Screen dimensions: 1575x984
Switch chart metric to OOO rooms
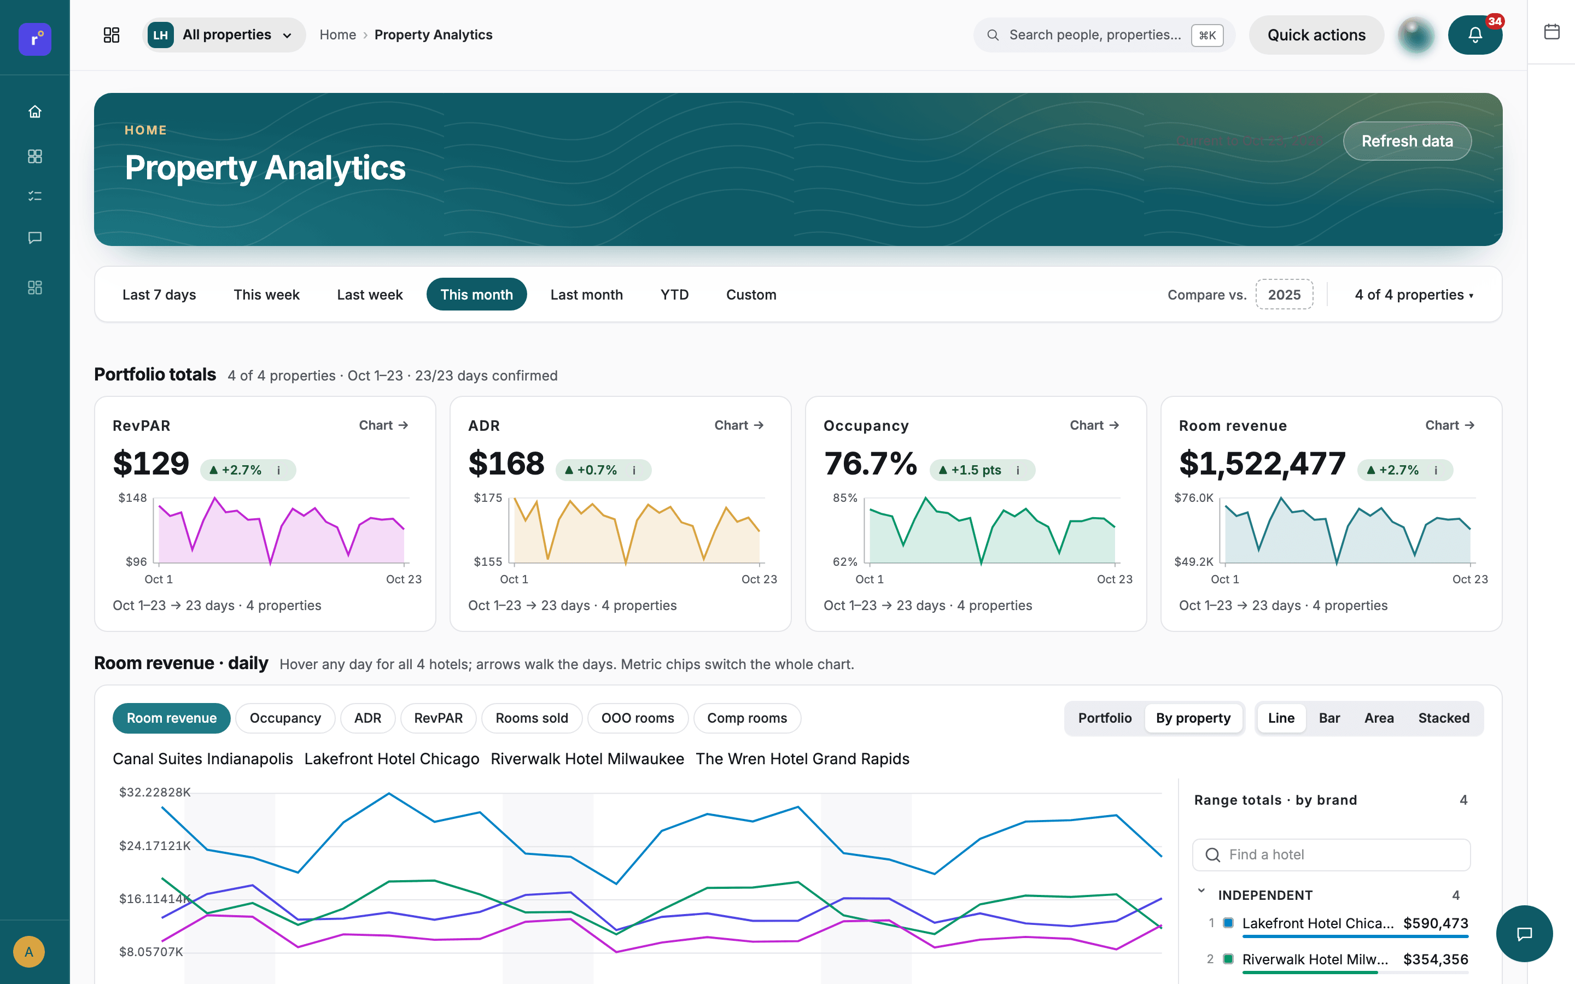coord(638,718)
